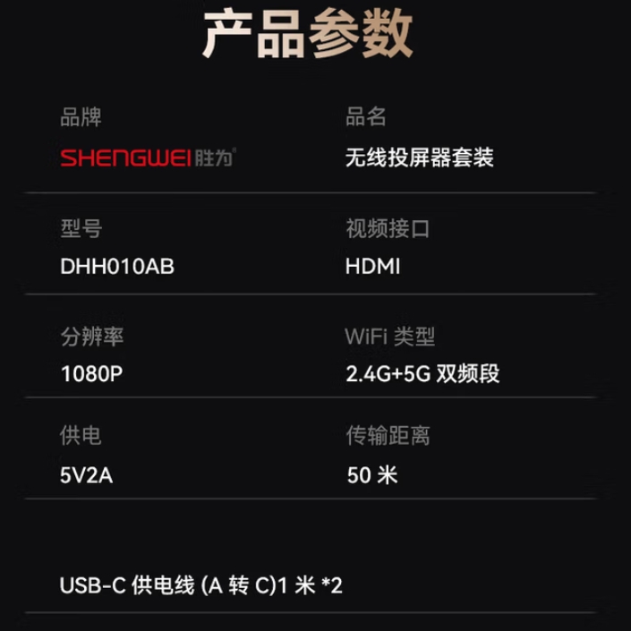
Task: Select the 品牌 label
Action: coord(81,117)
